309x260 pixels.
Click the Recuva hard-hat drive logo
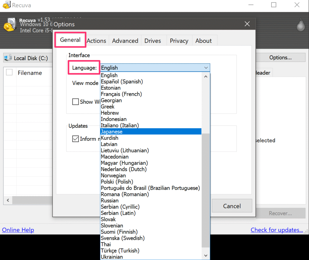point(9,25)
